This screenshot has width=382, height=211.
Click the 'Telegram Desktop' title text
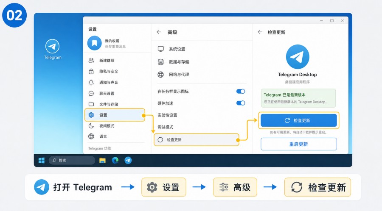(298, 75)
